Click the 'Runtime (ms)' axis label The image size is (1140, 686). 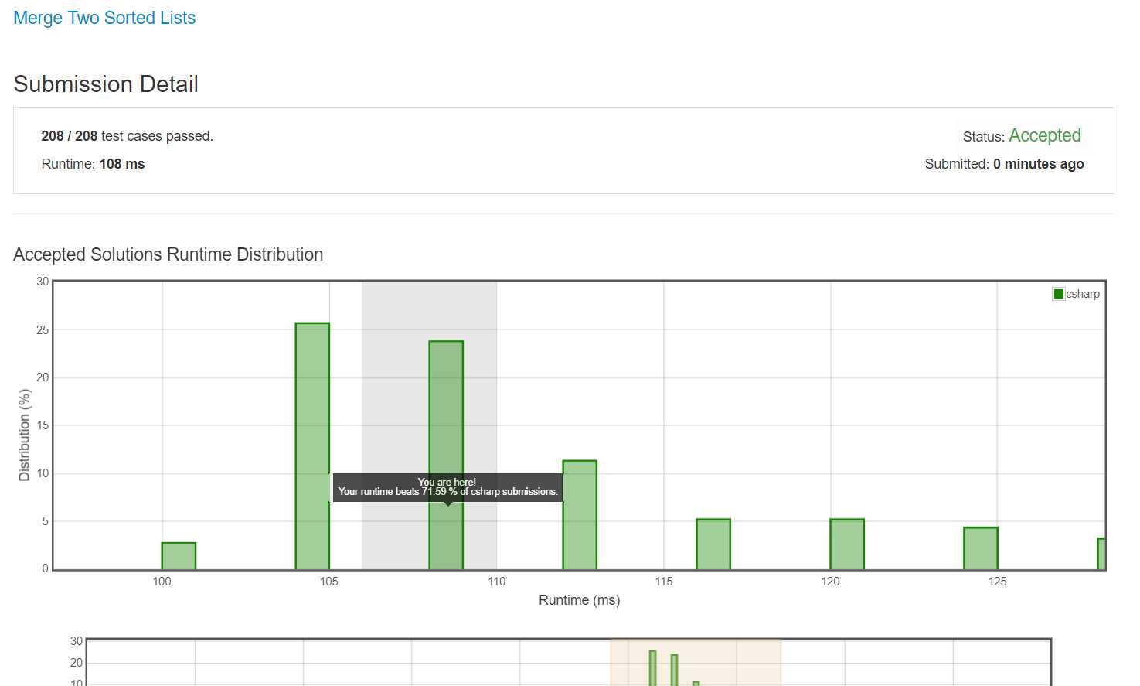click(x=580, y=600)
